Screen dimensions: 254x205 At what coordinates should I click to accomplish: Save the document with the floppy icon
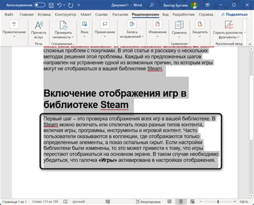(x=51, y=5)
